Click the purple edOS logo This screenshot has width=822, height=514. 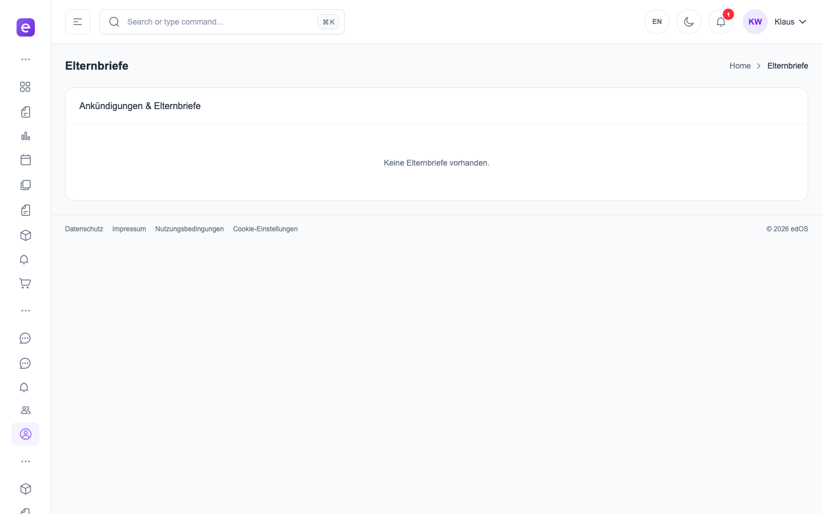tap(25, 27)
